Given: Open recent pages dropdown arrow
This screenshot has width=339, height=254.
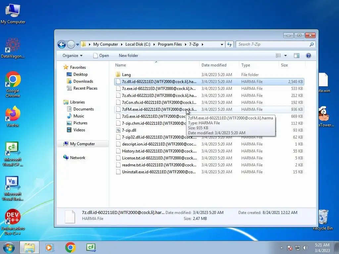Looking at the screenshot, I should 77,45.
